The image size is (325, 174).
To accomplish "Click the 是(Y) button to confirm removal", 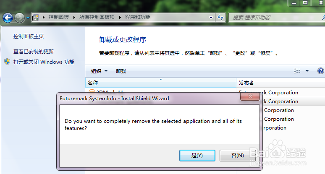I will point(197,156).
